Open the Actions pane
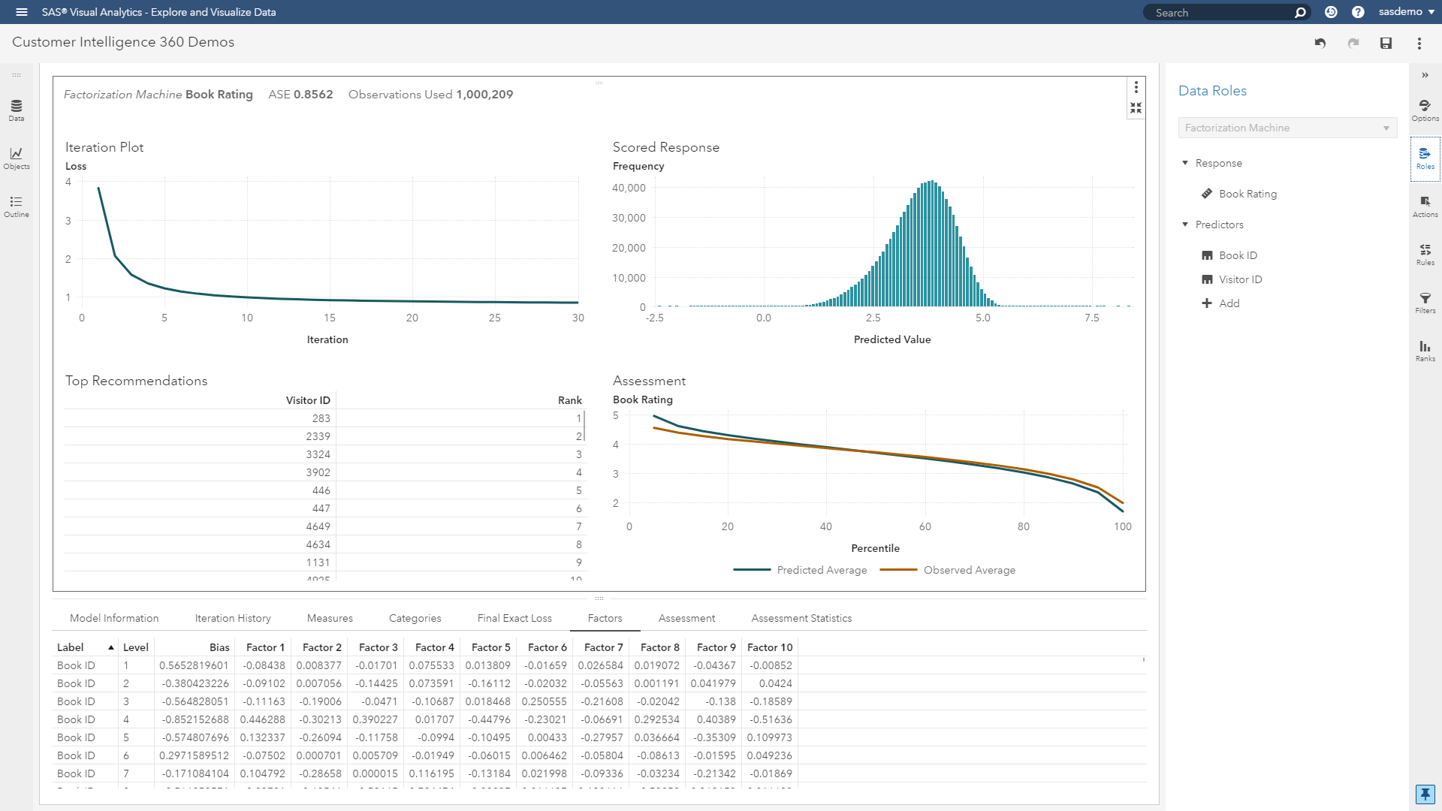 (x=1425, y=206)
